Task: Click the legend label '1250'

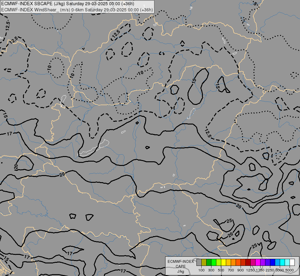Action: coord(250,270)
